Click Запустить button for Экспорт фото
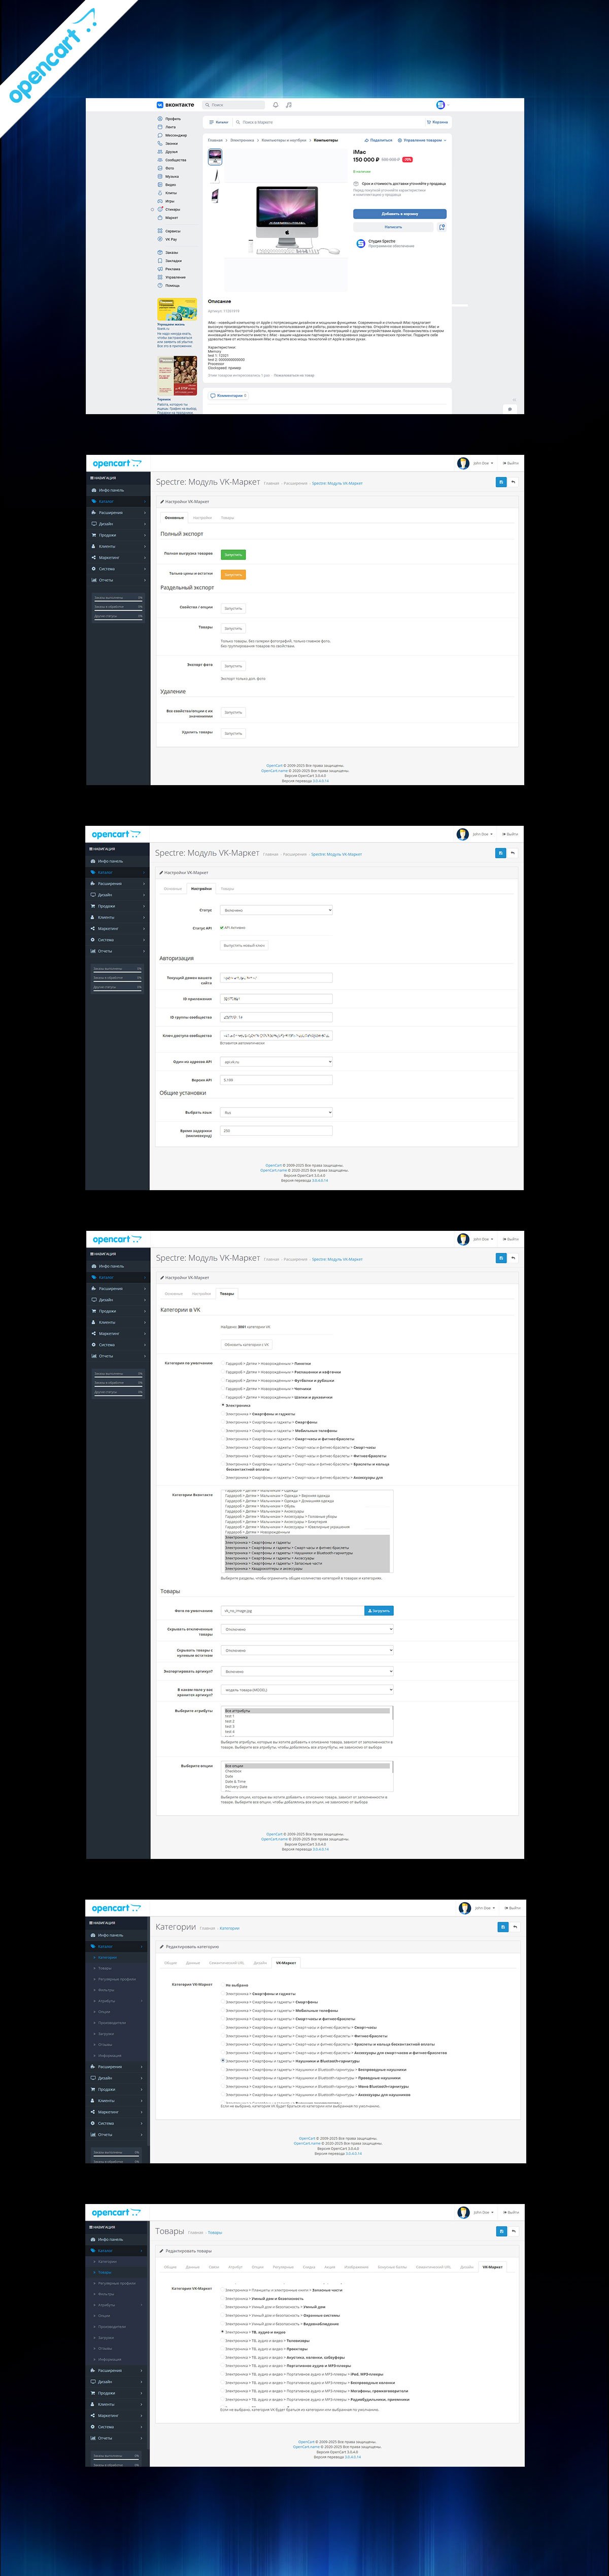The width and height of the screenshot is (609, 2576). [x=232, y=665]
